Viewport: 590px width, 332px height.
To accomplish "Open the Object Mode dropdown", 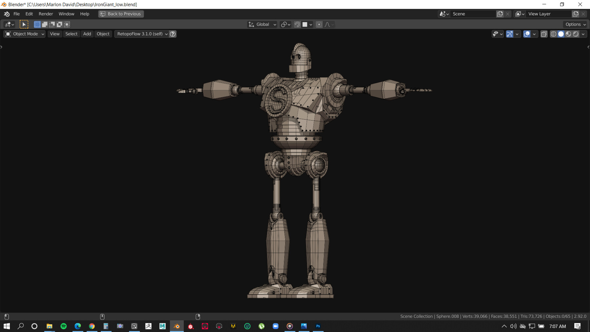I will pos(25,34).
